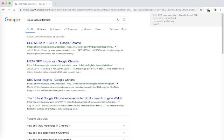
Task: Reload the page with the refresh icon
Action: point(14,10)
